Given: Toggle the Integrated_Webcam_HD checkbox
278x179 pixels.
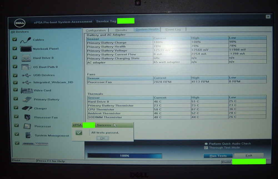Looking at the screenshot, I should [16, 82].
